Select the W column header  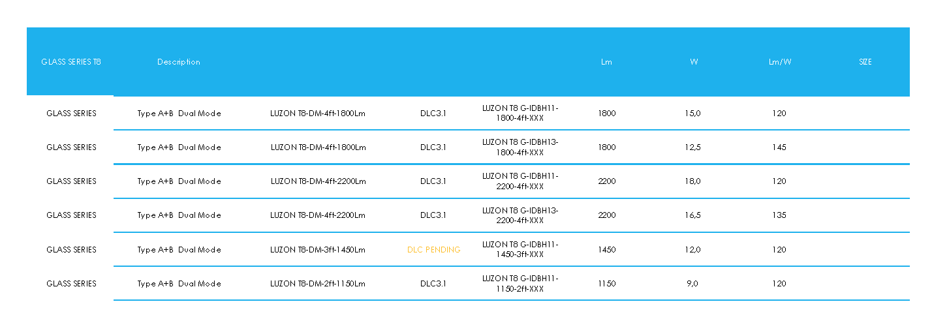pyautogui.click(x=694, y=62)
